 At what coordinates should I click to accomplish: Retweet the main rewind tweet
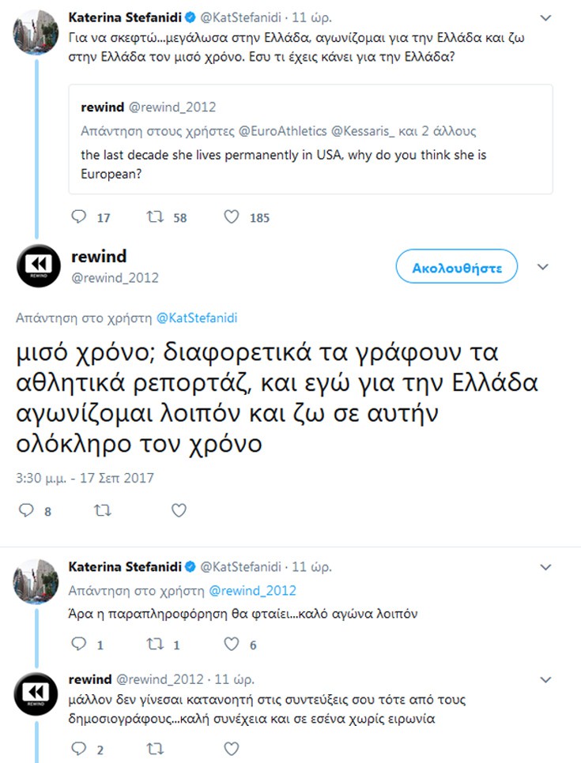102,510
